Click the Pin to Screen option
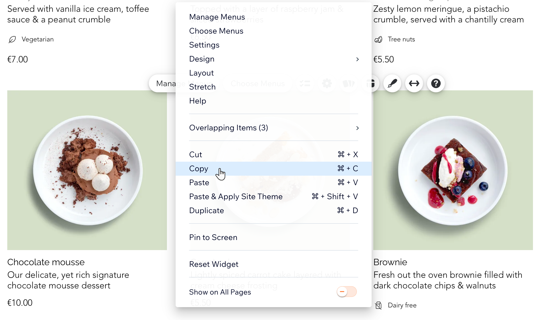 tap(213, 237)
